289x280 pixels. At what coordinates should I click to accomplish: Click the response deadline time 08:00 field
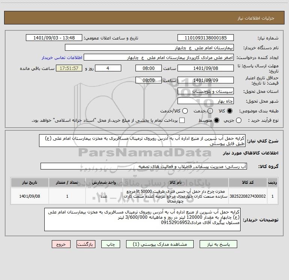[149, 68]
